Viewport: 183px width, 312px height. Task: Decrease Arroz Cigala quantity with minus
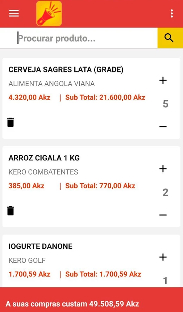click(163, 215)
